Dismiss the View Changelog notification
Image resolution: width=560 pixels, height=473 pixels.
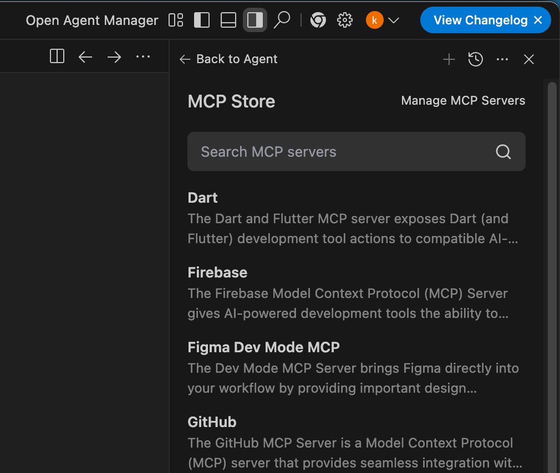click(538, 20)
